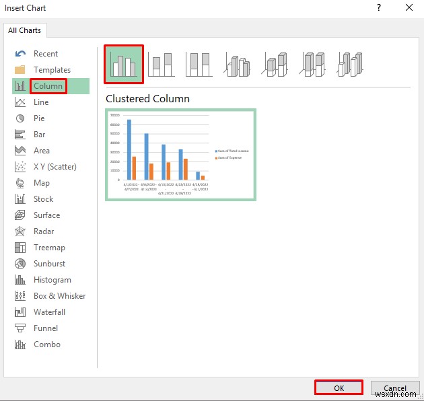Select Histogram in the chart list
The height and width of the screenshot is (401, 424).
[52, 280]
